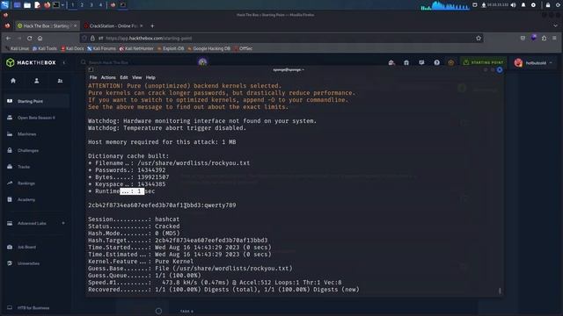The image size is (563, 316).
Task: Open the power/logout icon in the panel
Action: (558, 5)
